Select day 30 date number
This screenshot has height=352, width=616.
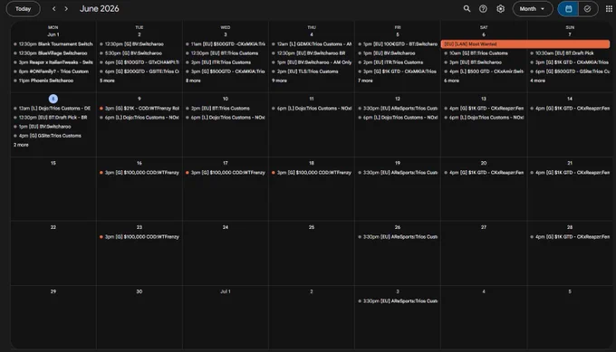pos(140,291)
